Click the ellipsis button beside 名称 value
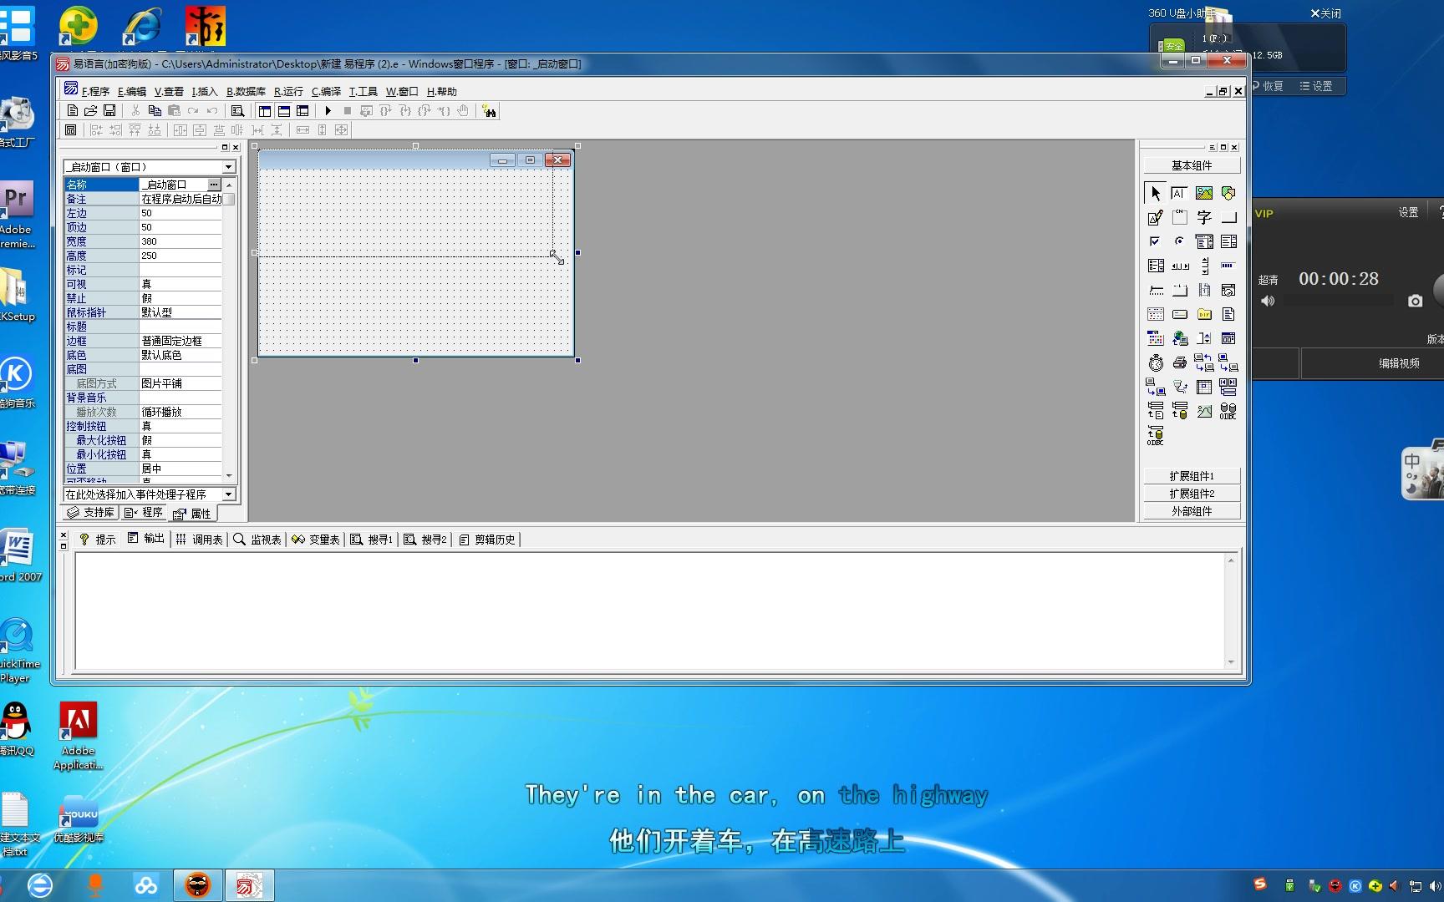This screenshot has height=902, width=1444. pyautogui.click(x=214, y=185)
